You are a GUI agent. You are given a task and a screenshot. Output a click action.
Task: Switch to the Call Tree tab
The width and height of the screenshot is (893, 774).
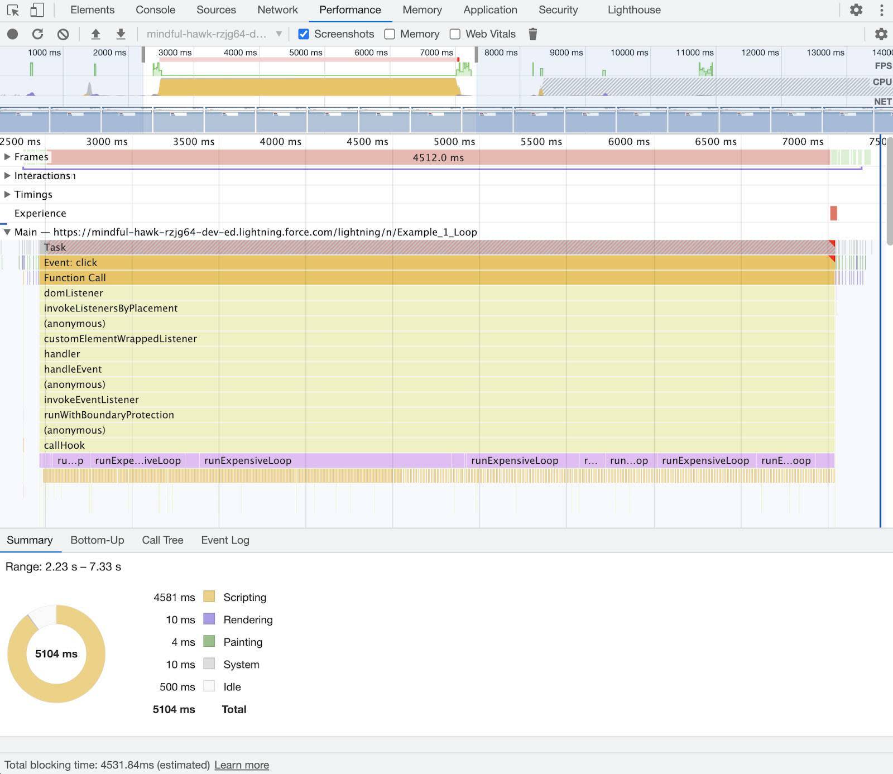click(x=162, y=540)
